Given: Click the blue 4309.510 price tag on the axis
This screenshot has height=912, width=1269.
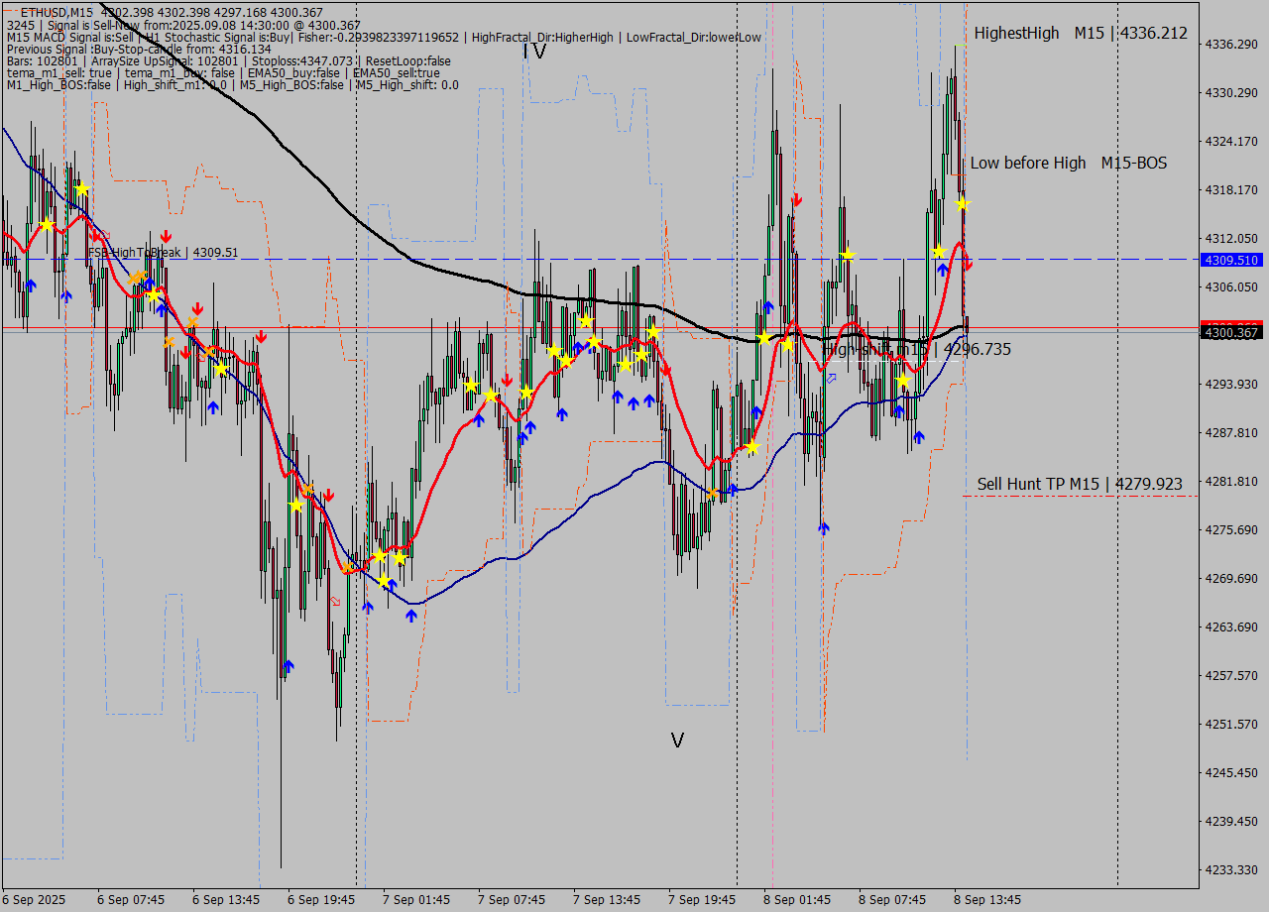Looking at the screenshot, I should [1230, 260].
